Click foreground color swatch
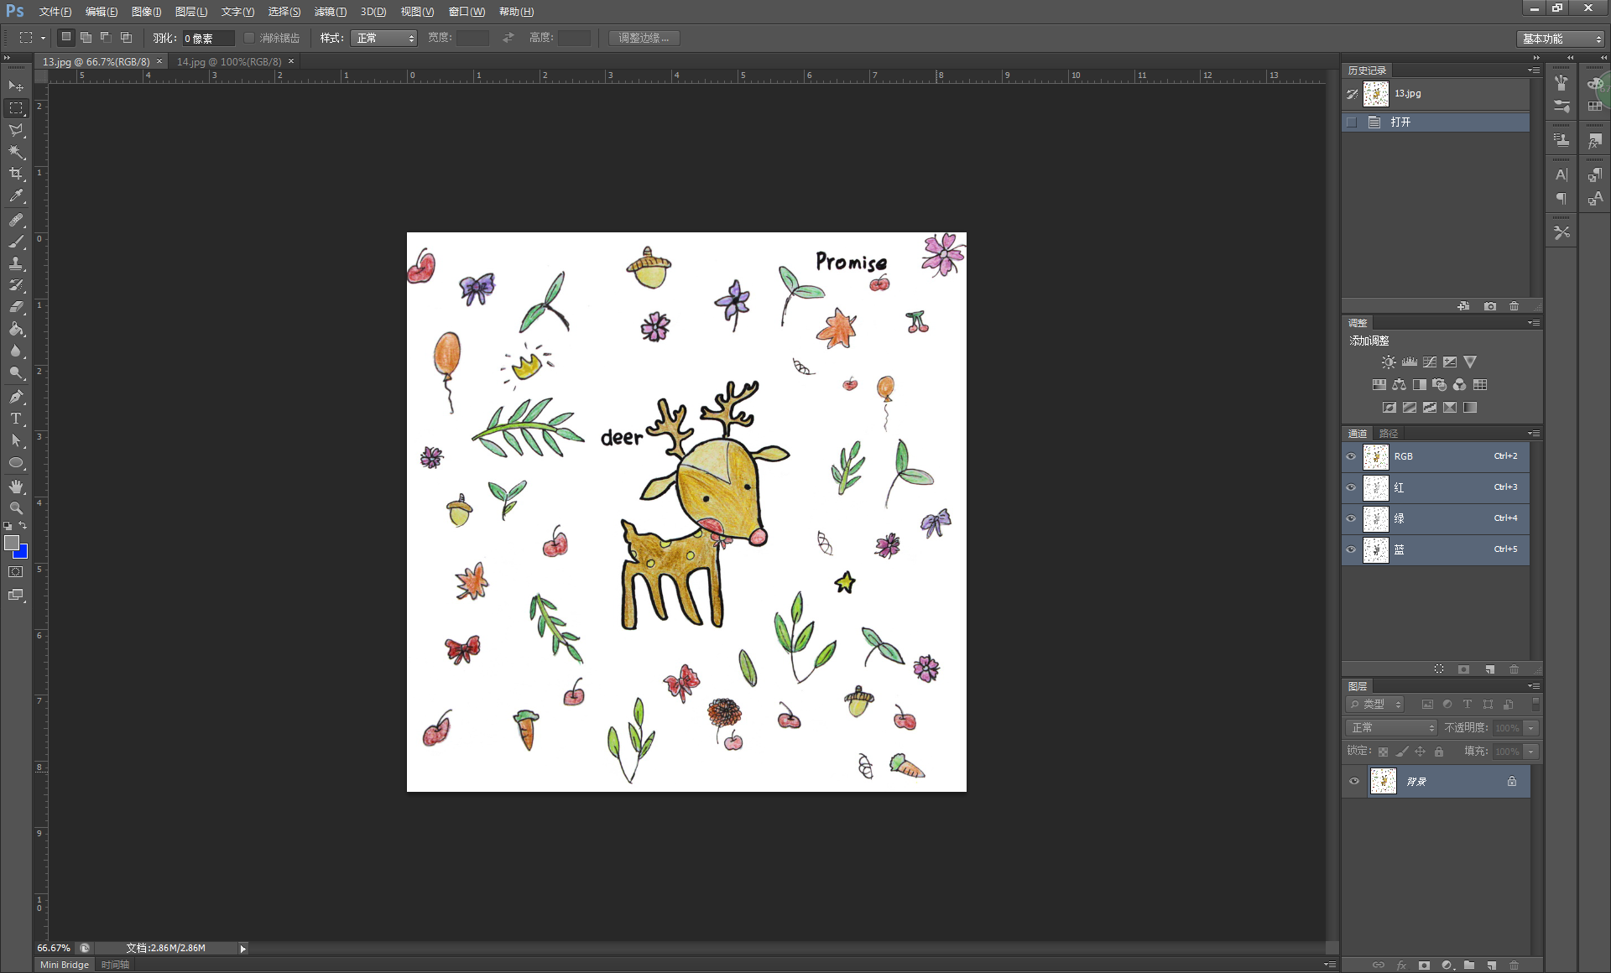 coord(11,543)
